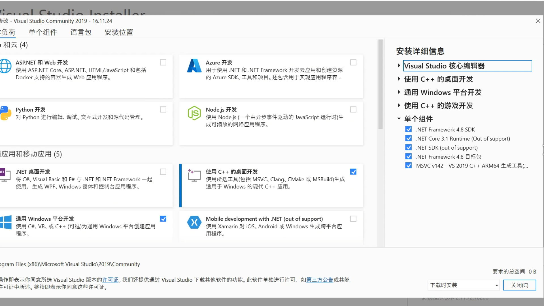The height and width of the screenshot is (306, 544).
Task: Click the Xamarin mobile development icon
Action: [x=194, y=222]
